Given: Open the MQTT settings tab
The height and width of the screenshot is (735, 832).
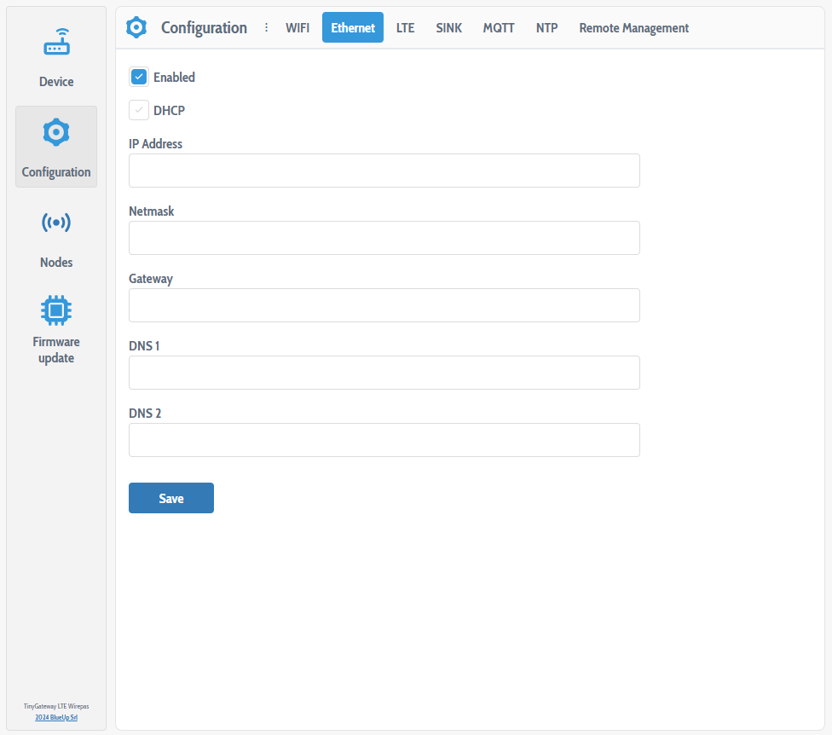Looking at the screenshot, I should pos(499,27).
